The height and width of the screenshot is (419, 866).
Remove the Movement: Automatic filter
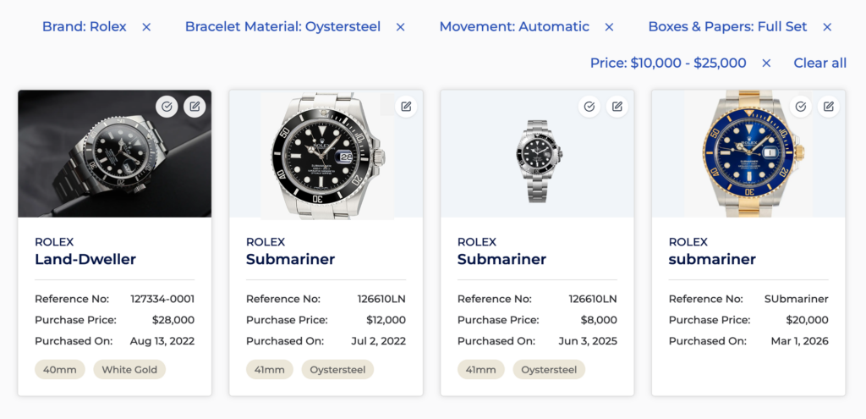[609, 27]
